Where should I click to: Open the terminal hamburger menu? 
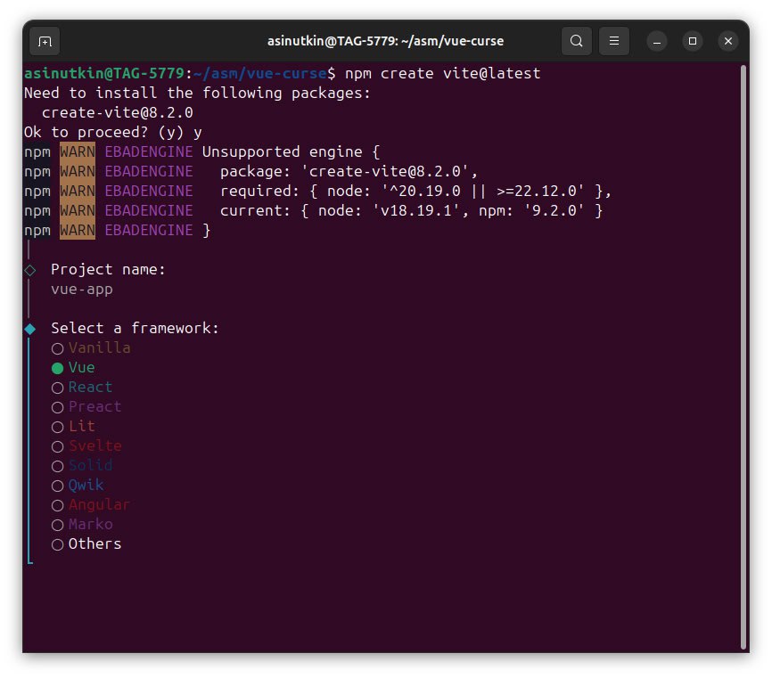coord(613,41)
